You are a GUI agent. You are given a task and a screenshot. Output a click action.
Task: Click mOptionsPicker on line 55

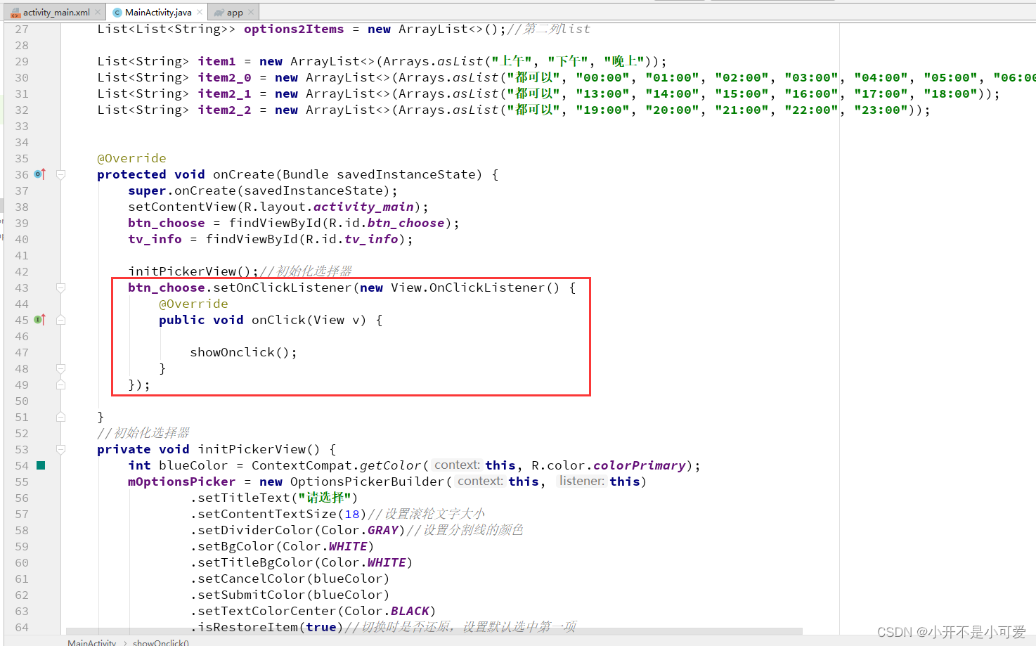[x=181, y=482]
